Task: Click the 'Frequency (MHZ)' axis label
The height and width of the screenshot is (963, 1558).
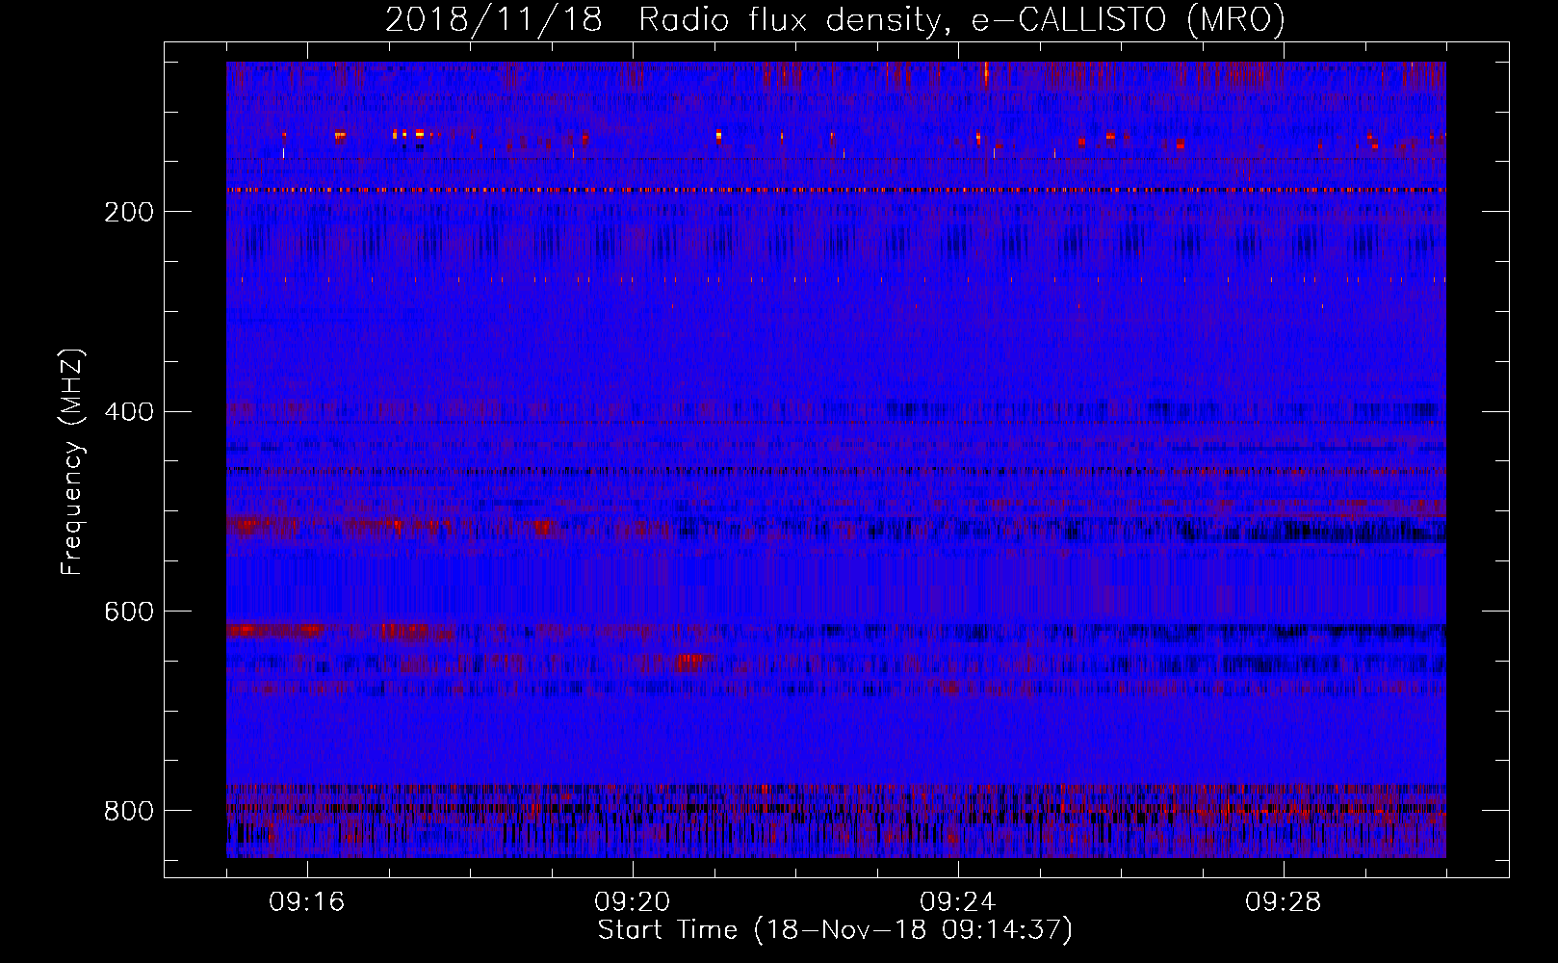Action: (72, 462)
